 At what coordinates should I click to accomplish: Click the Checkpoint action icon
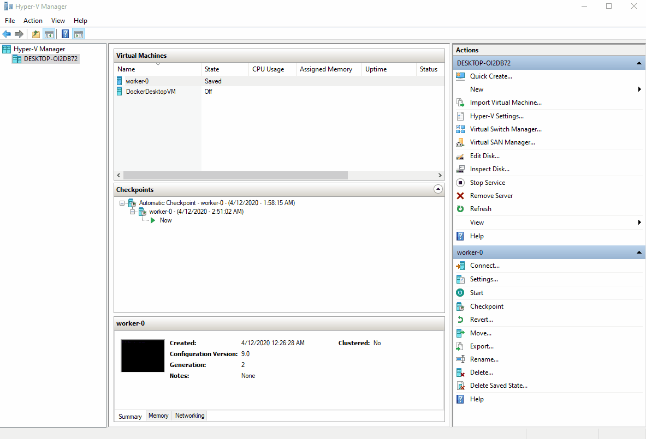point(460,306)
